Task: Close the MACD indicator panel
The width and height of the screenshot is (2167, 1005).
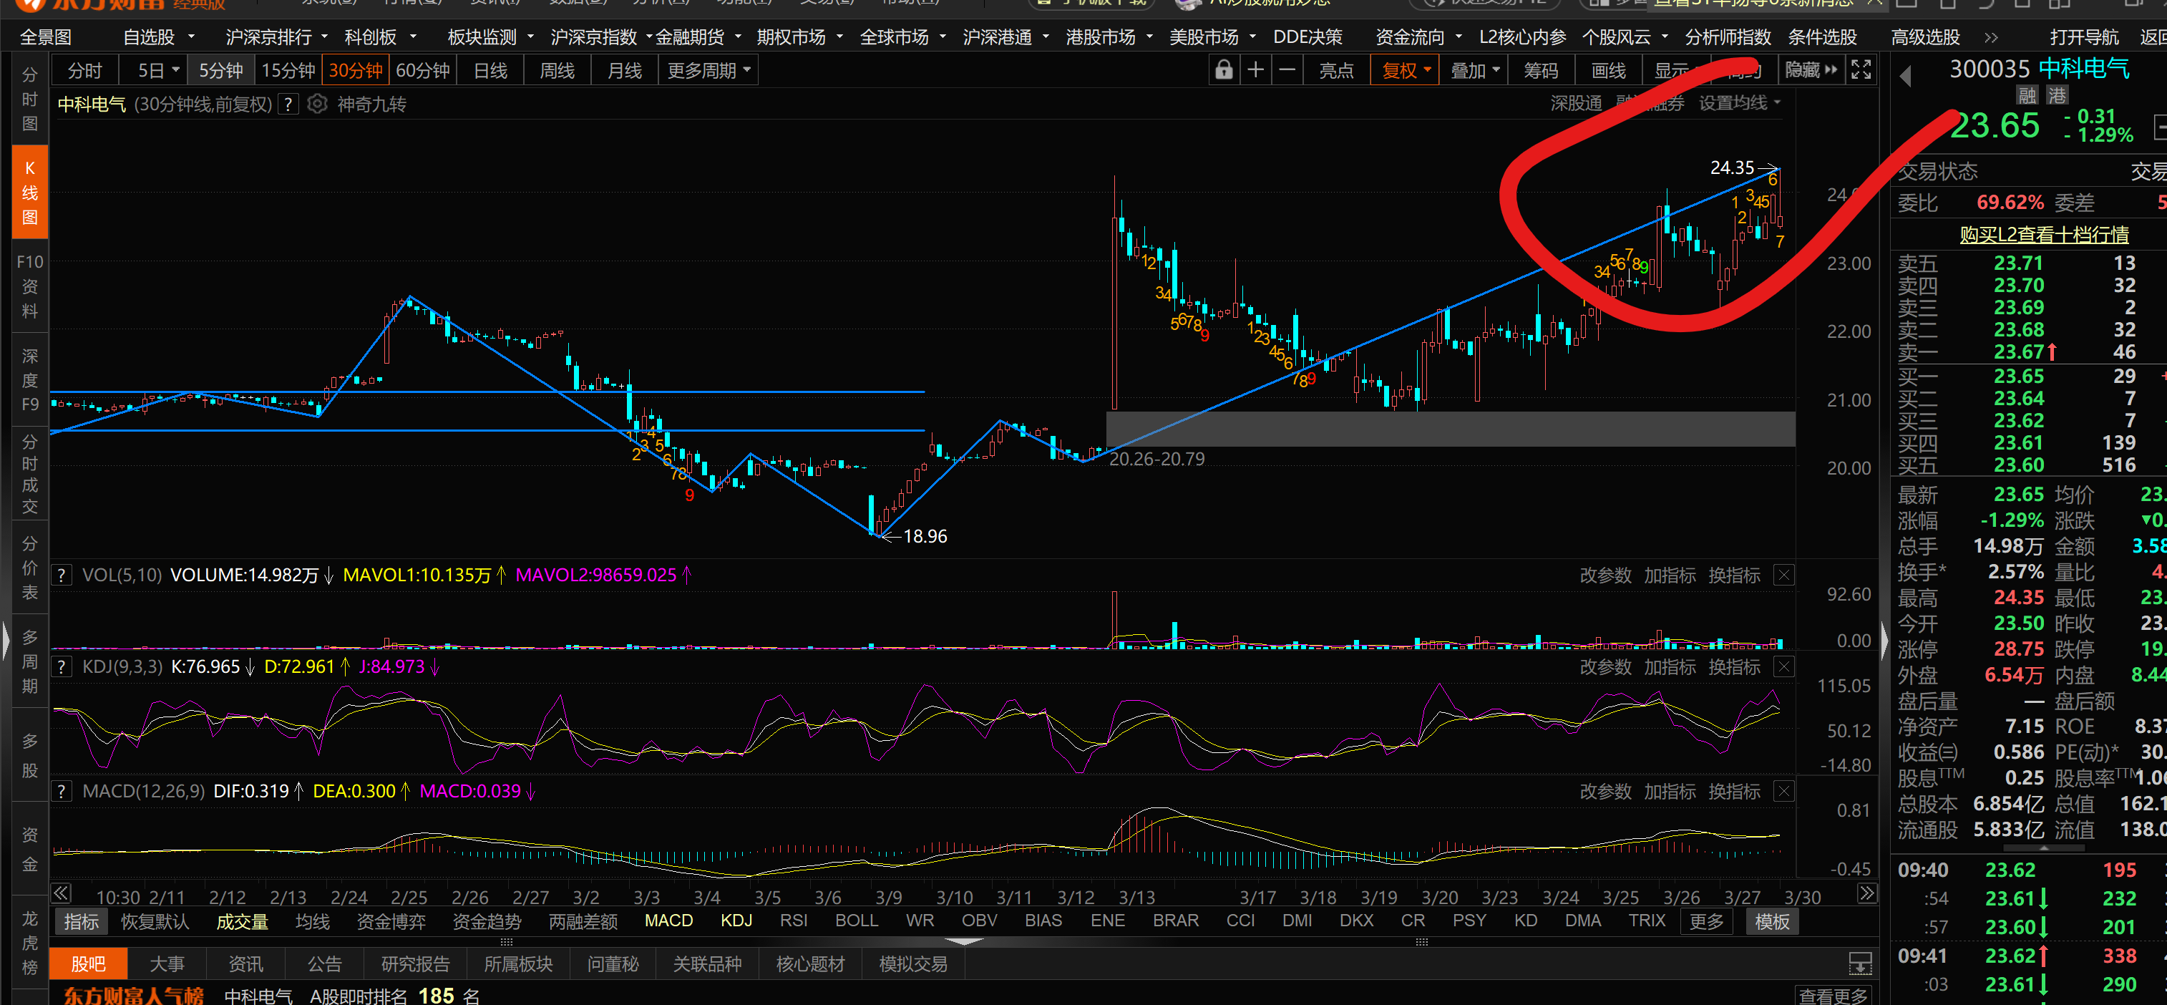Action: pos(1783,791)
